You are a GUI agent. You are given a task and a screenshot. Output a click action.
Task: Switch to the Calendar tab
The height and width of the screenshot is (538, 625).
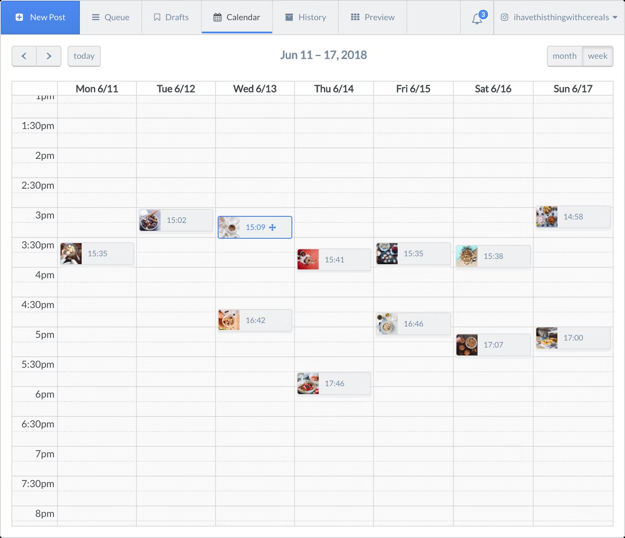click(237, 17)
